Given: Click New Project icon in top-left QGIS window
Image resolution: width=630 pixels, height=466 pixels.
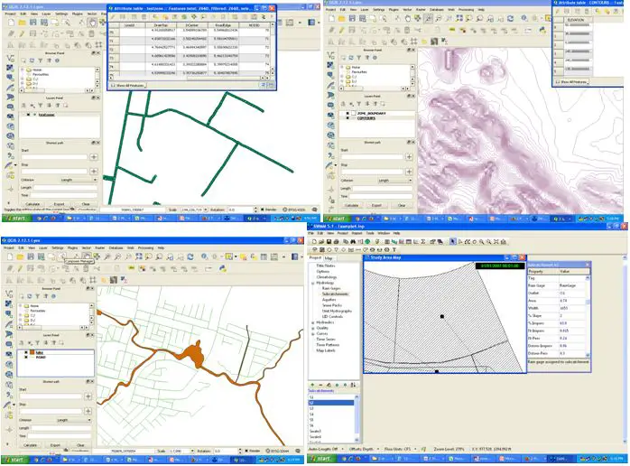Looking at the screenshot, I should click(x=11, y=23).
